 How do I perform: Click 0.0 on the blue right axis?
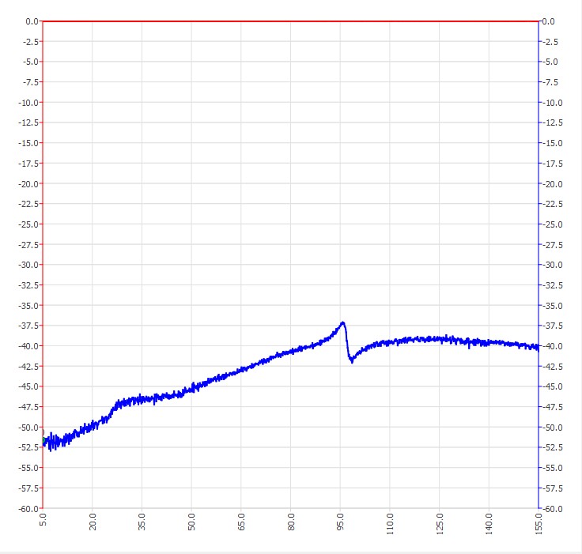[x=548, y=21]
